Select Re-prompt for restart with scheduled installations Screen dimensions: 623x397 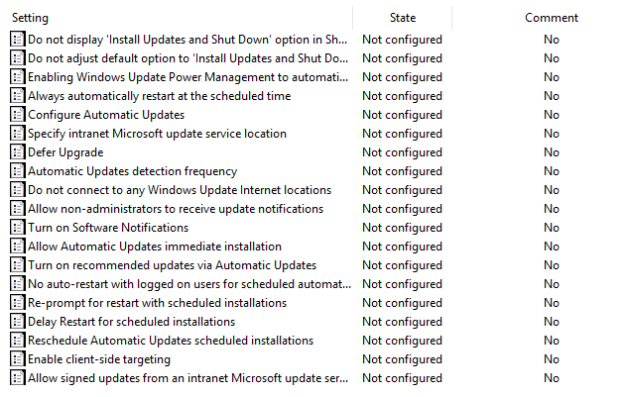[158, 303]
